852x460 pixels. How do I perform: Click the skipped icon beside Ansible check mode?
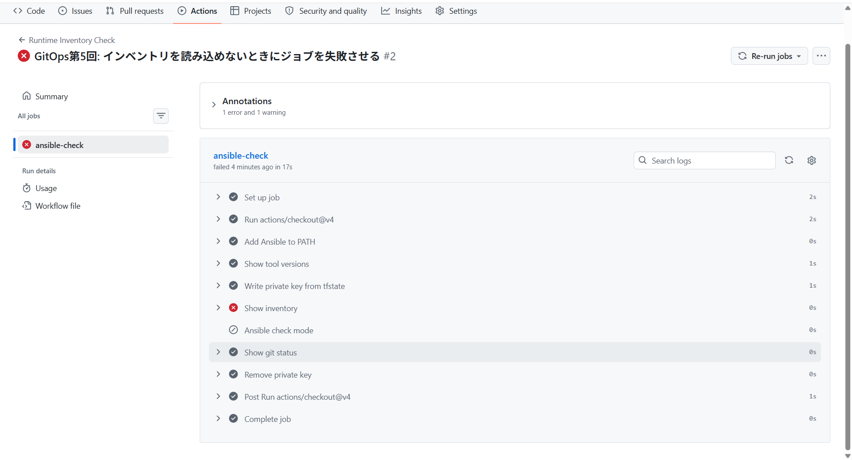[233, 330]
